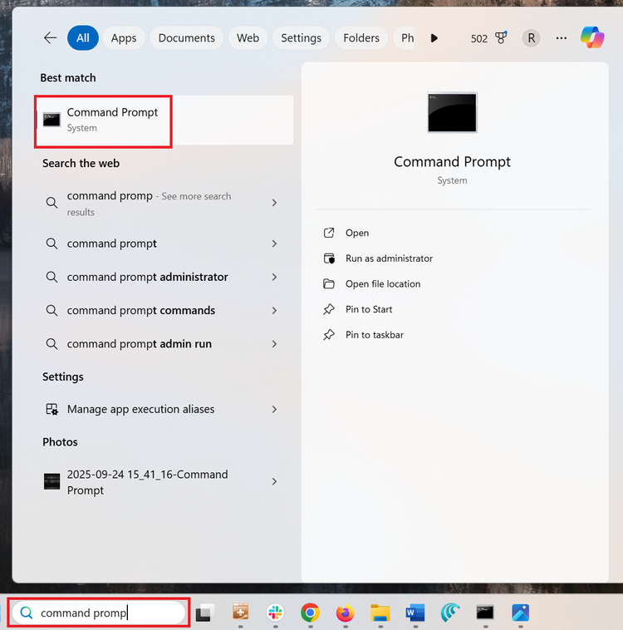
Task: Open Command Prompt best match result
Action: click(164, 120)
